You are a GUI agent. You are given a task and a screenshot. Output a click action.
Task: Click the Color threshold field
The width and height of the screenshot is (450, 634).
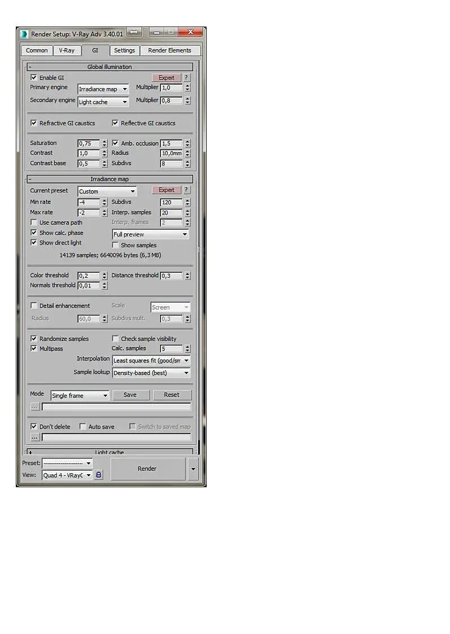[x=89, y=276]
